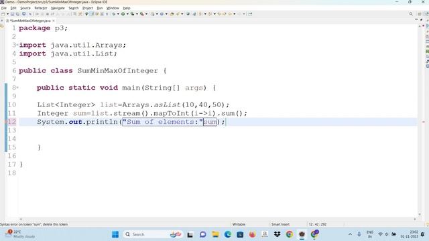This screenshot has width=429, height=241.
Task: Maximize the editor area button
Action: click(x=422, y=20)
